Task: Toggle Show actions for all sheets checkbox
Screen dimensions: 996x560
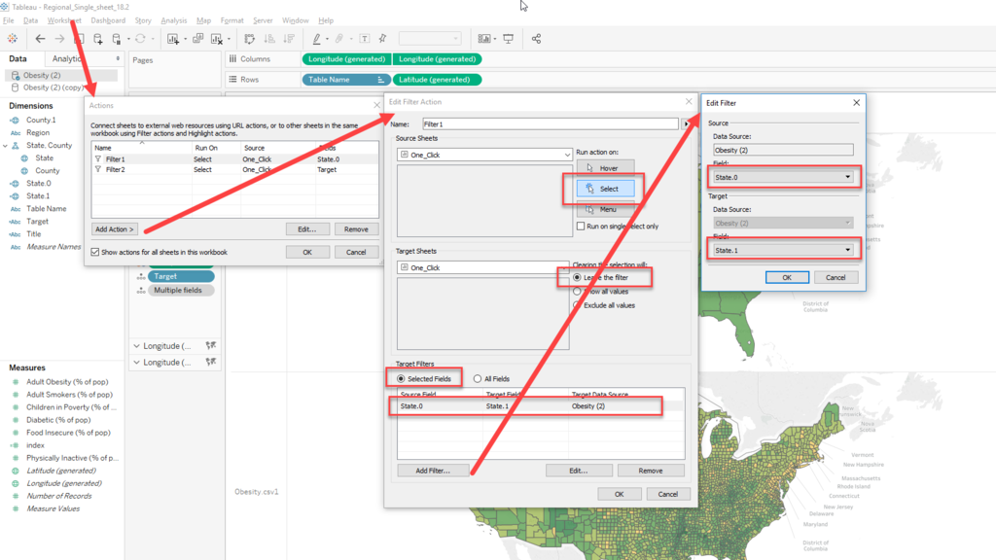Action: click(94, 252)
